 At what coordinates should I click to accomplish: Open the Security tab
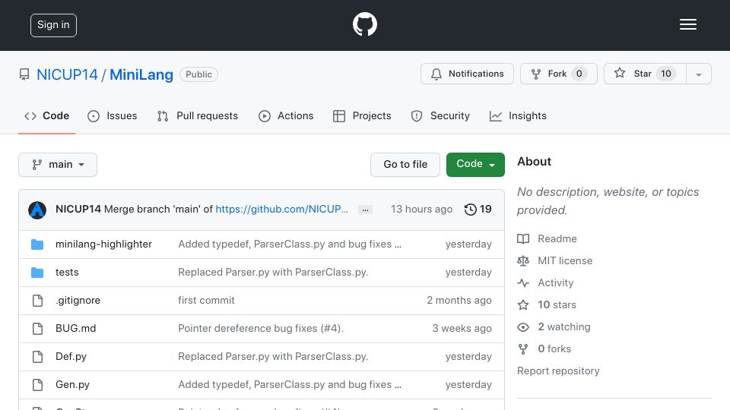coord(440,115)
